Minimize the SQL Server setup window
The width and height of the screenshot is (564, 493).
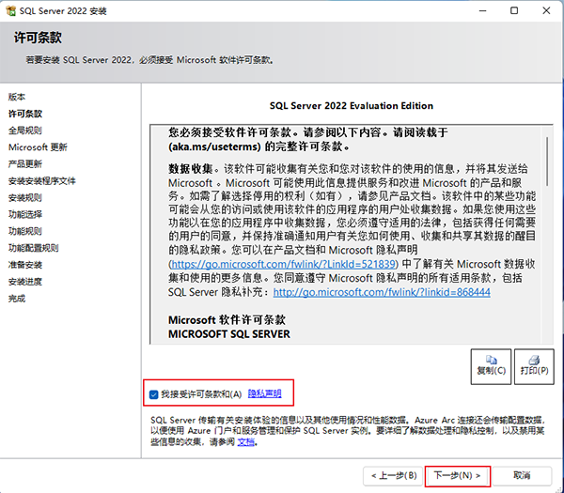(x=483, y=10)
